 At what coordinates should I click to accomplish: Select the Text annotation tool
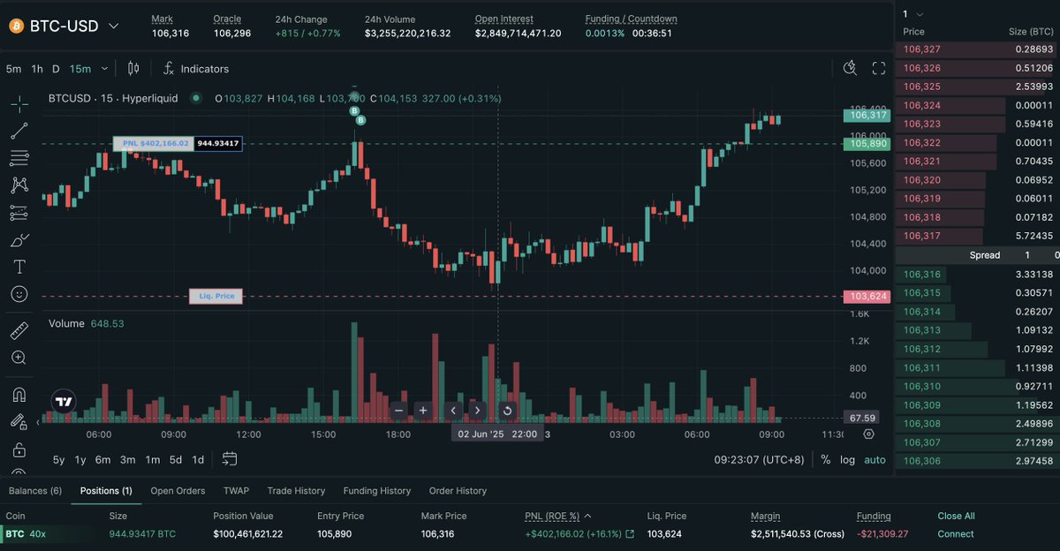click(x=19, y=267)
